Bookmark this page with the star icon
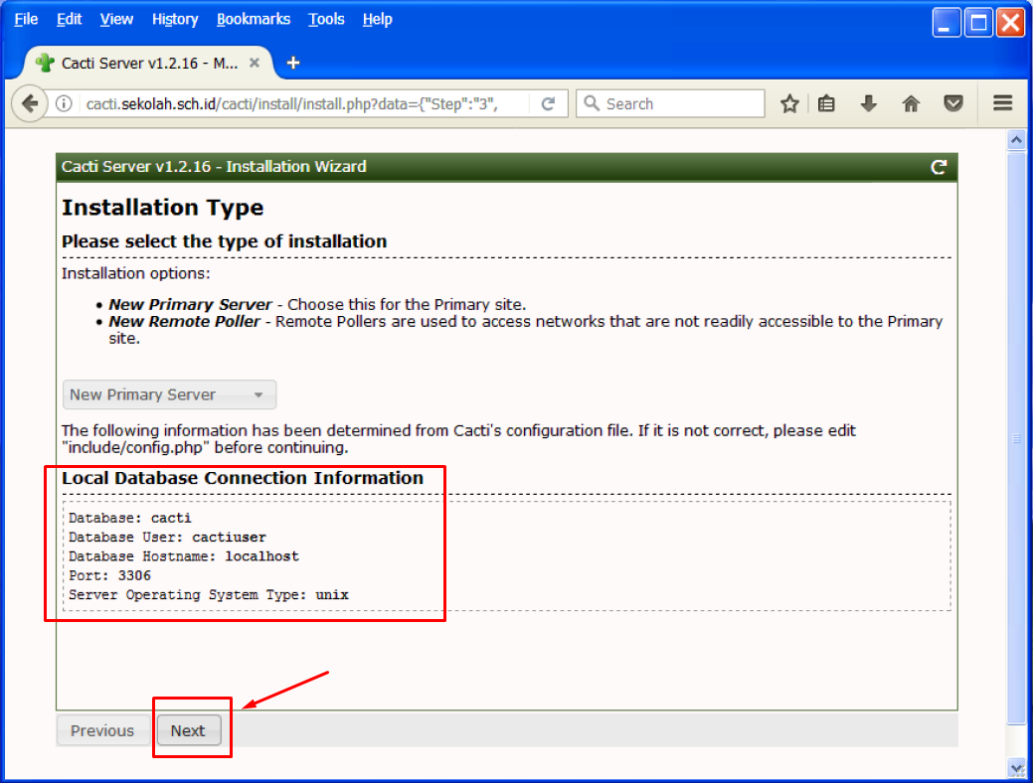 tap(789, 103)
